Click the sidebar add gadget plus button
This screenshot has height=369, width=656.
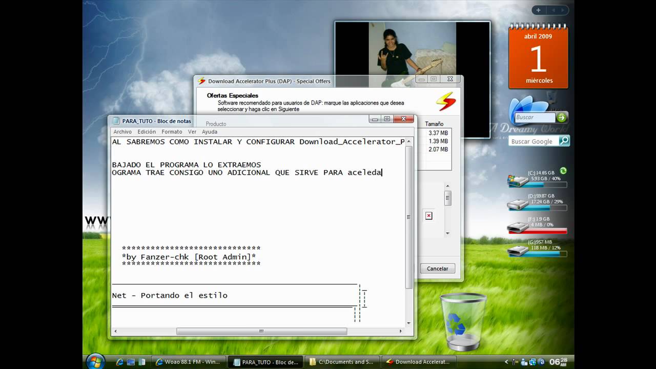pyautogui.click(x=538, y=10)
